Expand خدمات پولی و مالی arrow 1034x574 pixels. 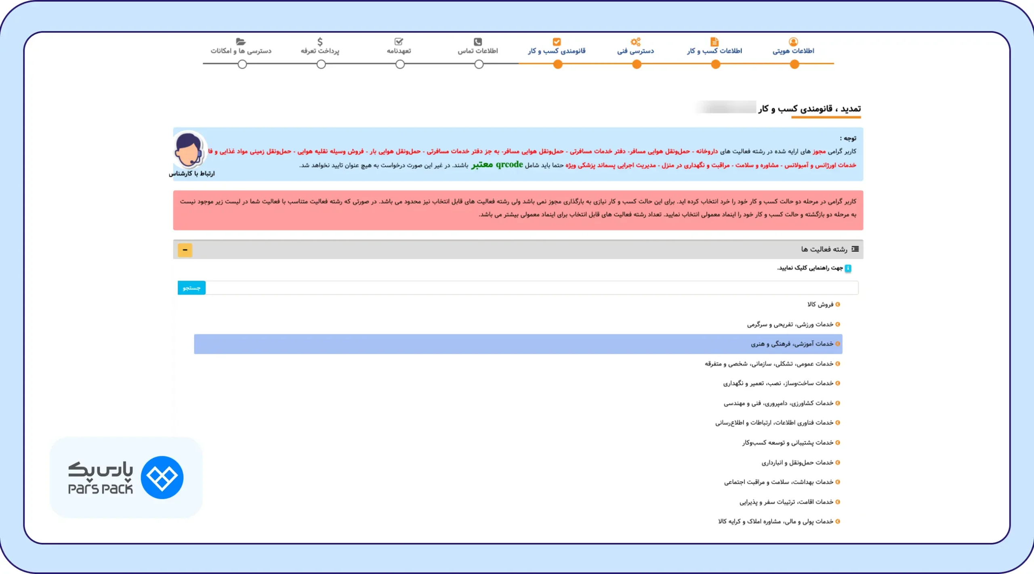pos(838,522)
